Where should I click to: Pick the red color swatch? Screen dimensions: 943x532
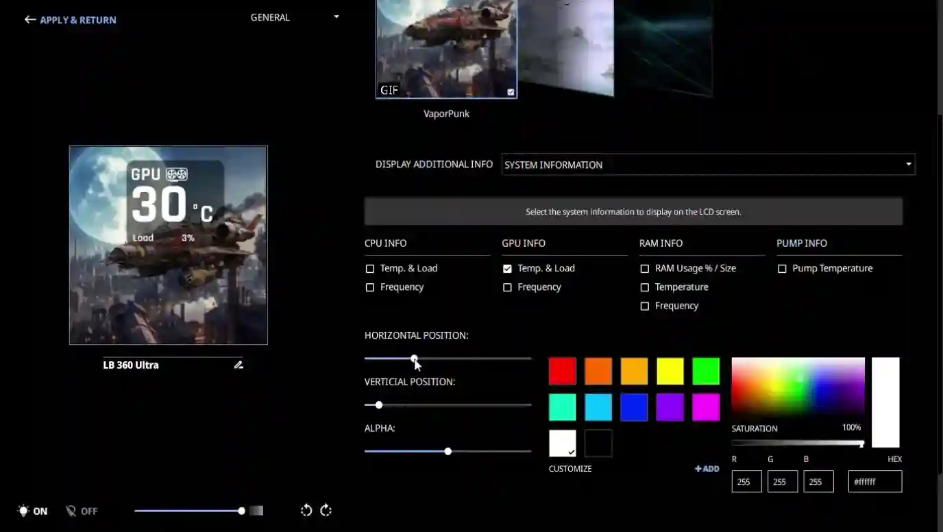click(562, 371)
